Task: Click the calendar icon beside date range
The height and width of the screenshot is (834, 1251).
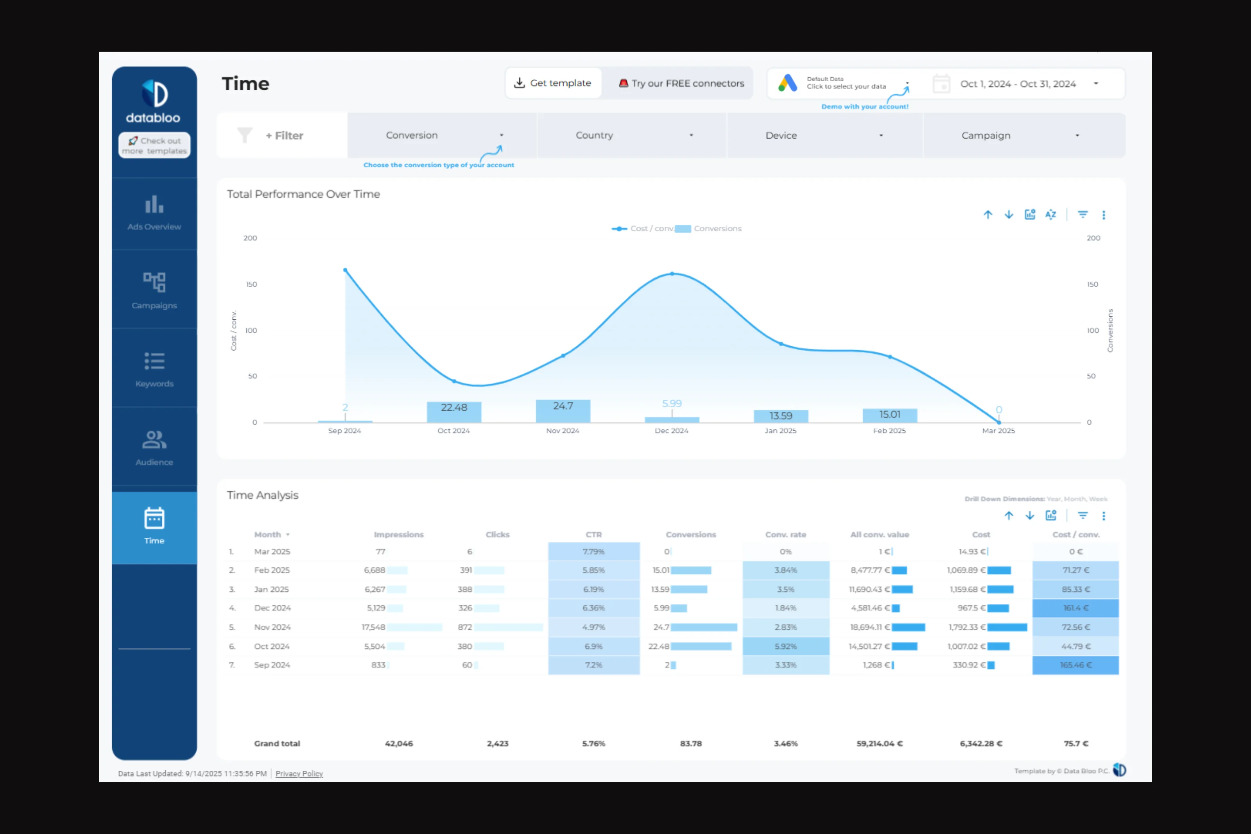Action: tap(941, 84)
